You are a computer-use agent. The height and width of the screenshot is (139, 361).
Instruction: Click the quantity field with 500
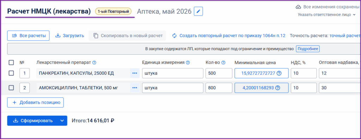click(219, 73)
